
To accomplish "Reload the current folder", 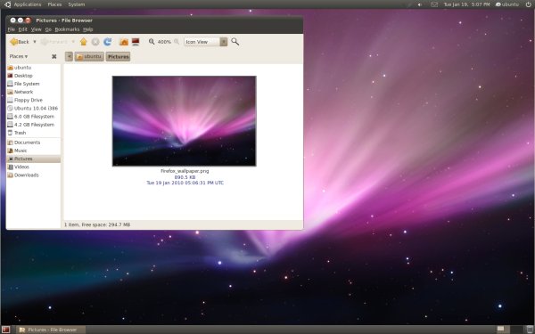I will pos(108,42).
